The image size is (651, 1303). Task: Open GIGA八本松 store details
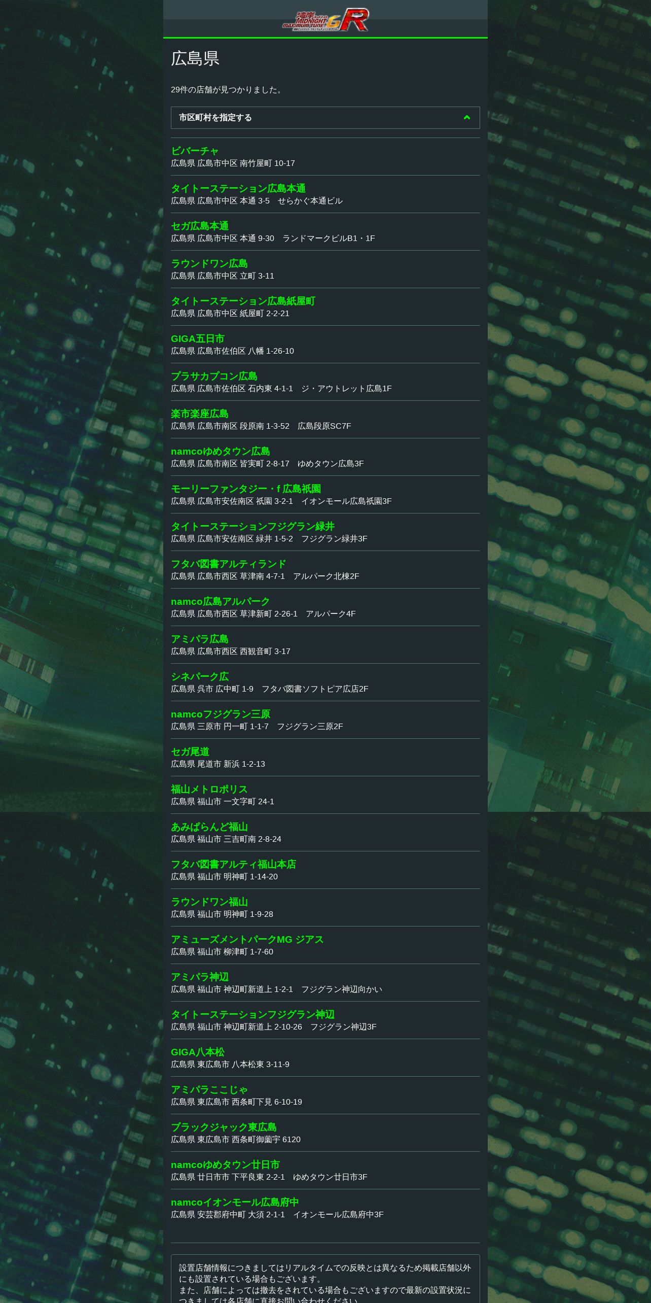pos(198,1052)
